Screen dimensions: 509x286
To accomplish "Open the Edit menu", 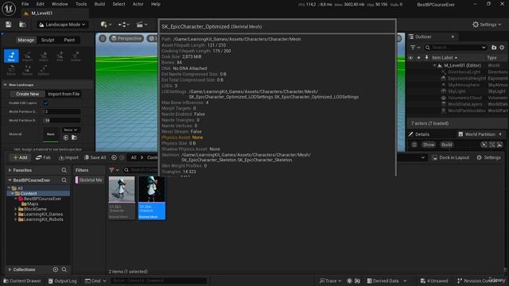I will tap(41, 4).
